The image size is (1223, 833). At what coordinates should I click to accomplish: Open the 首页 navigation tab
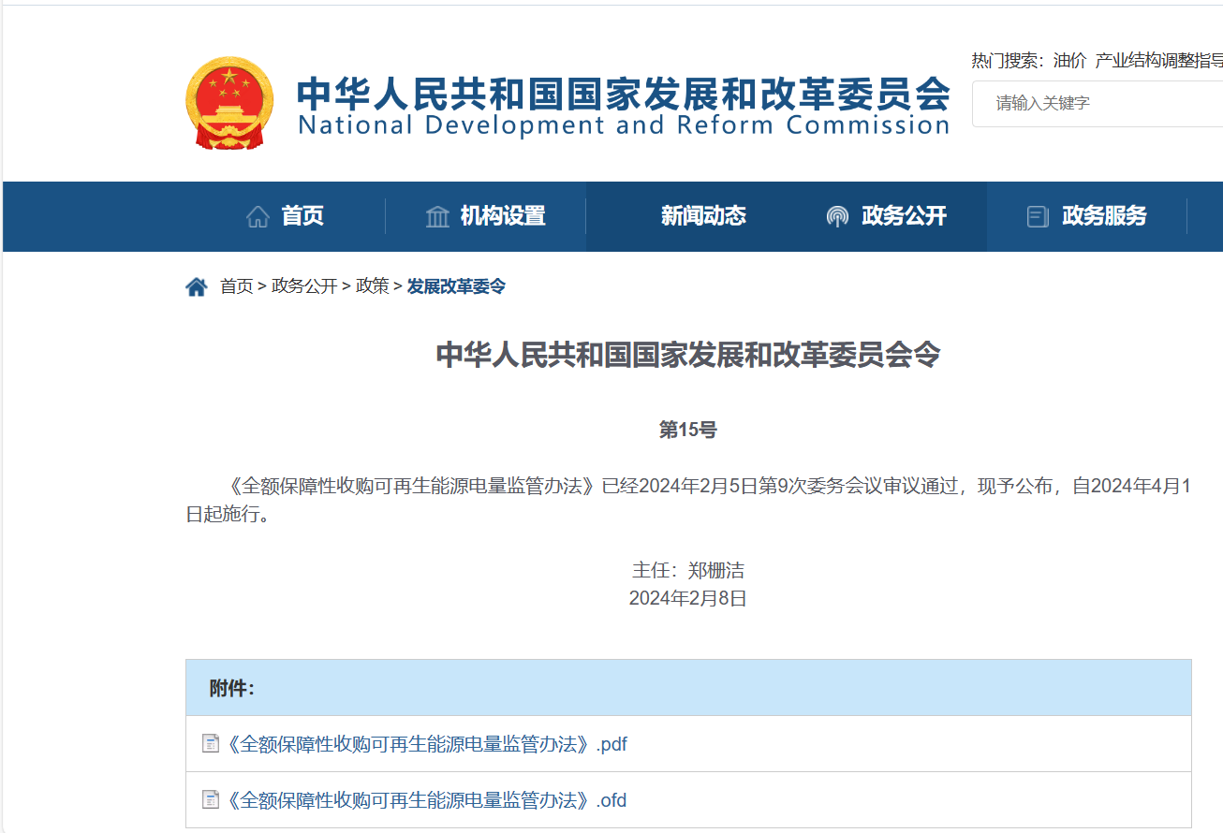285,216
